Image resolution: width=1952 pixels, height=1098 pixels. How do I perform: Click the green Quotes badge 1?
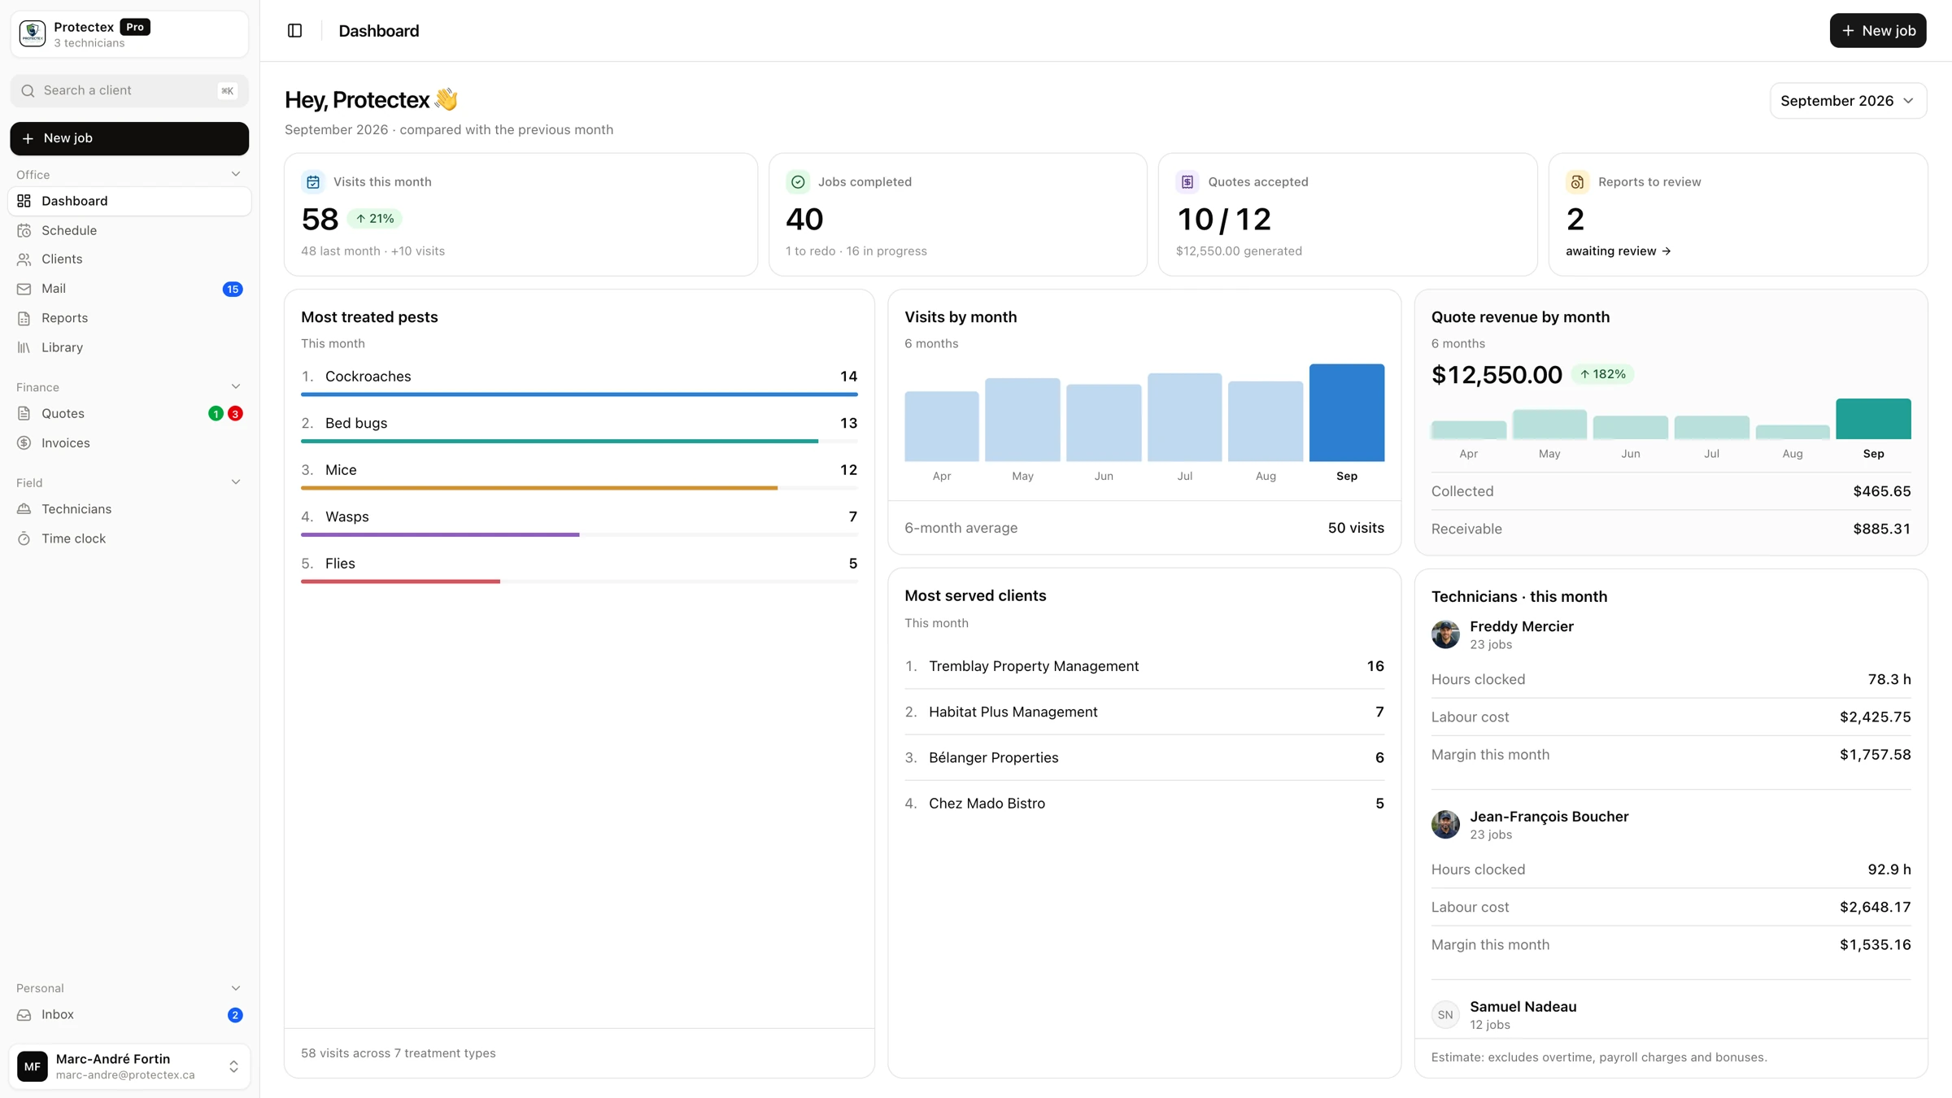click(216, 414)
